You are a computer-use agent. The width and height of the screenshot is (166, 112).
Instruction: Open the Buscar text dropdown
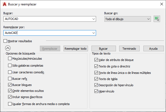94,19
